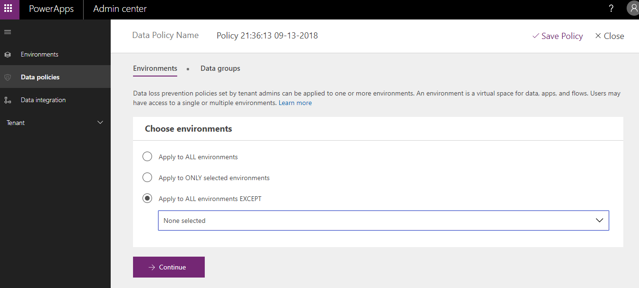Image resolution: width=639 pixels, height=288 pixels.
Task: Click the Data integration icon in sidebar
Action: 8,100
